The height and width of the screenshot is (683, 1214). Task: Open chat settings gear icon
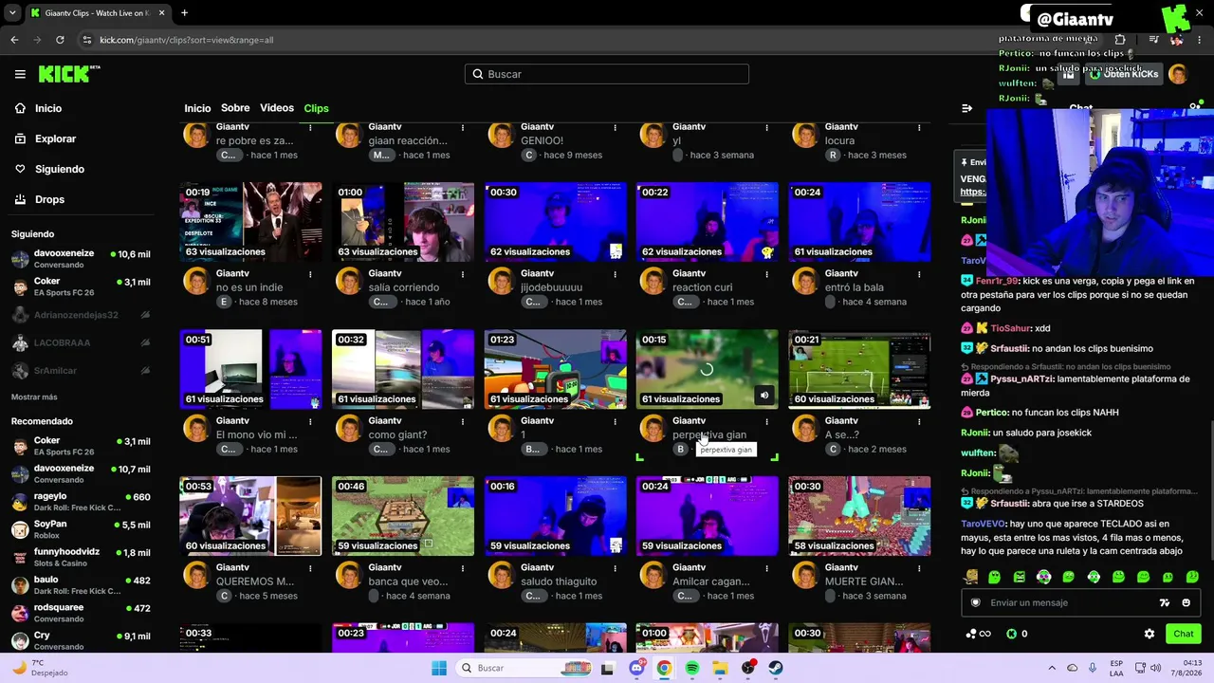[1150, 634]
